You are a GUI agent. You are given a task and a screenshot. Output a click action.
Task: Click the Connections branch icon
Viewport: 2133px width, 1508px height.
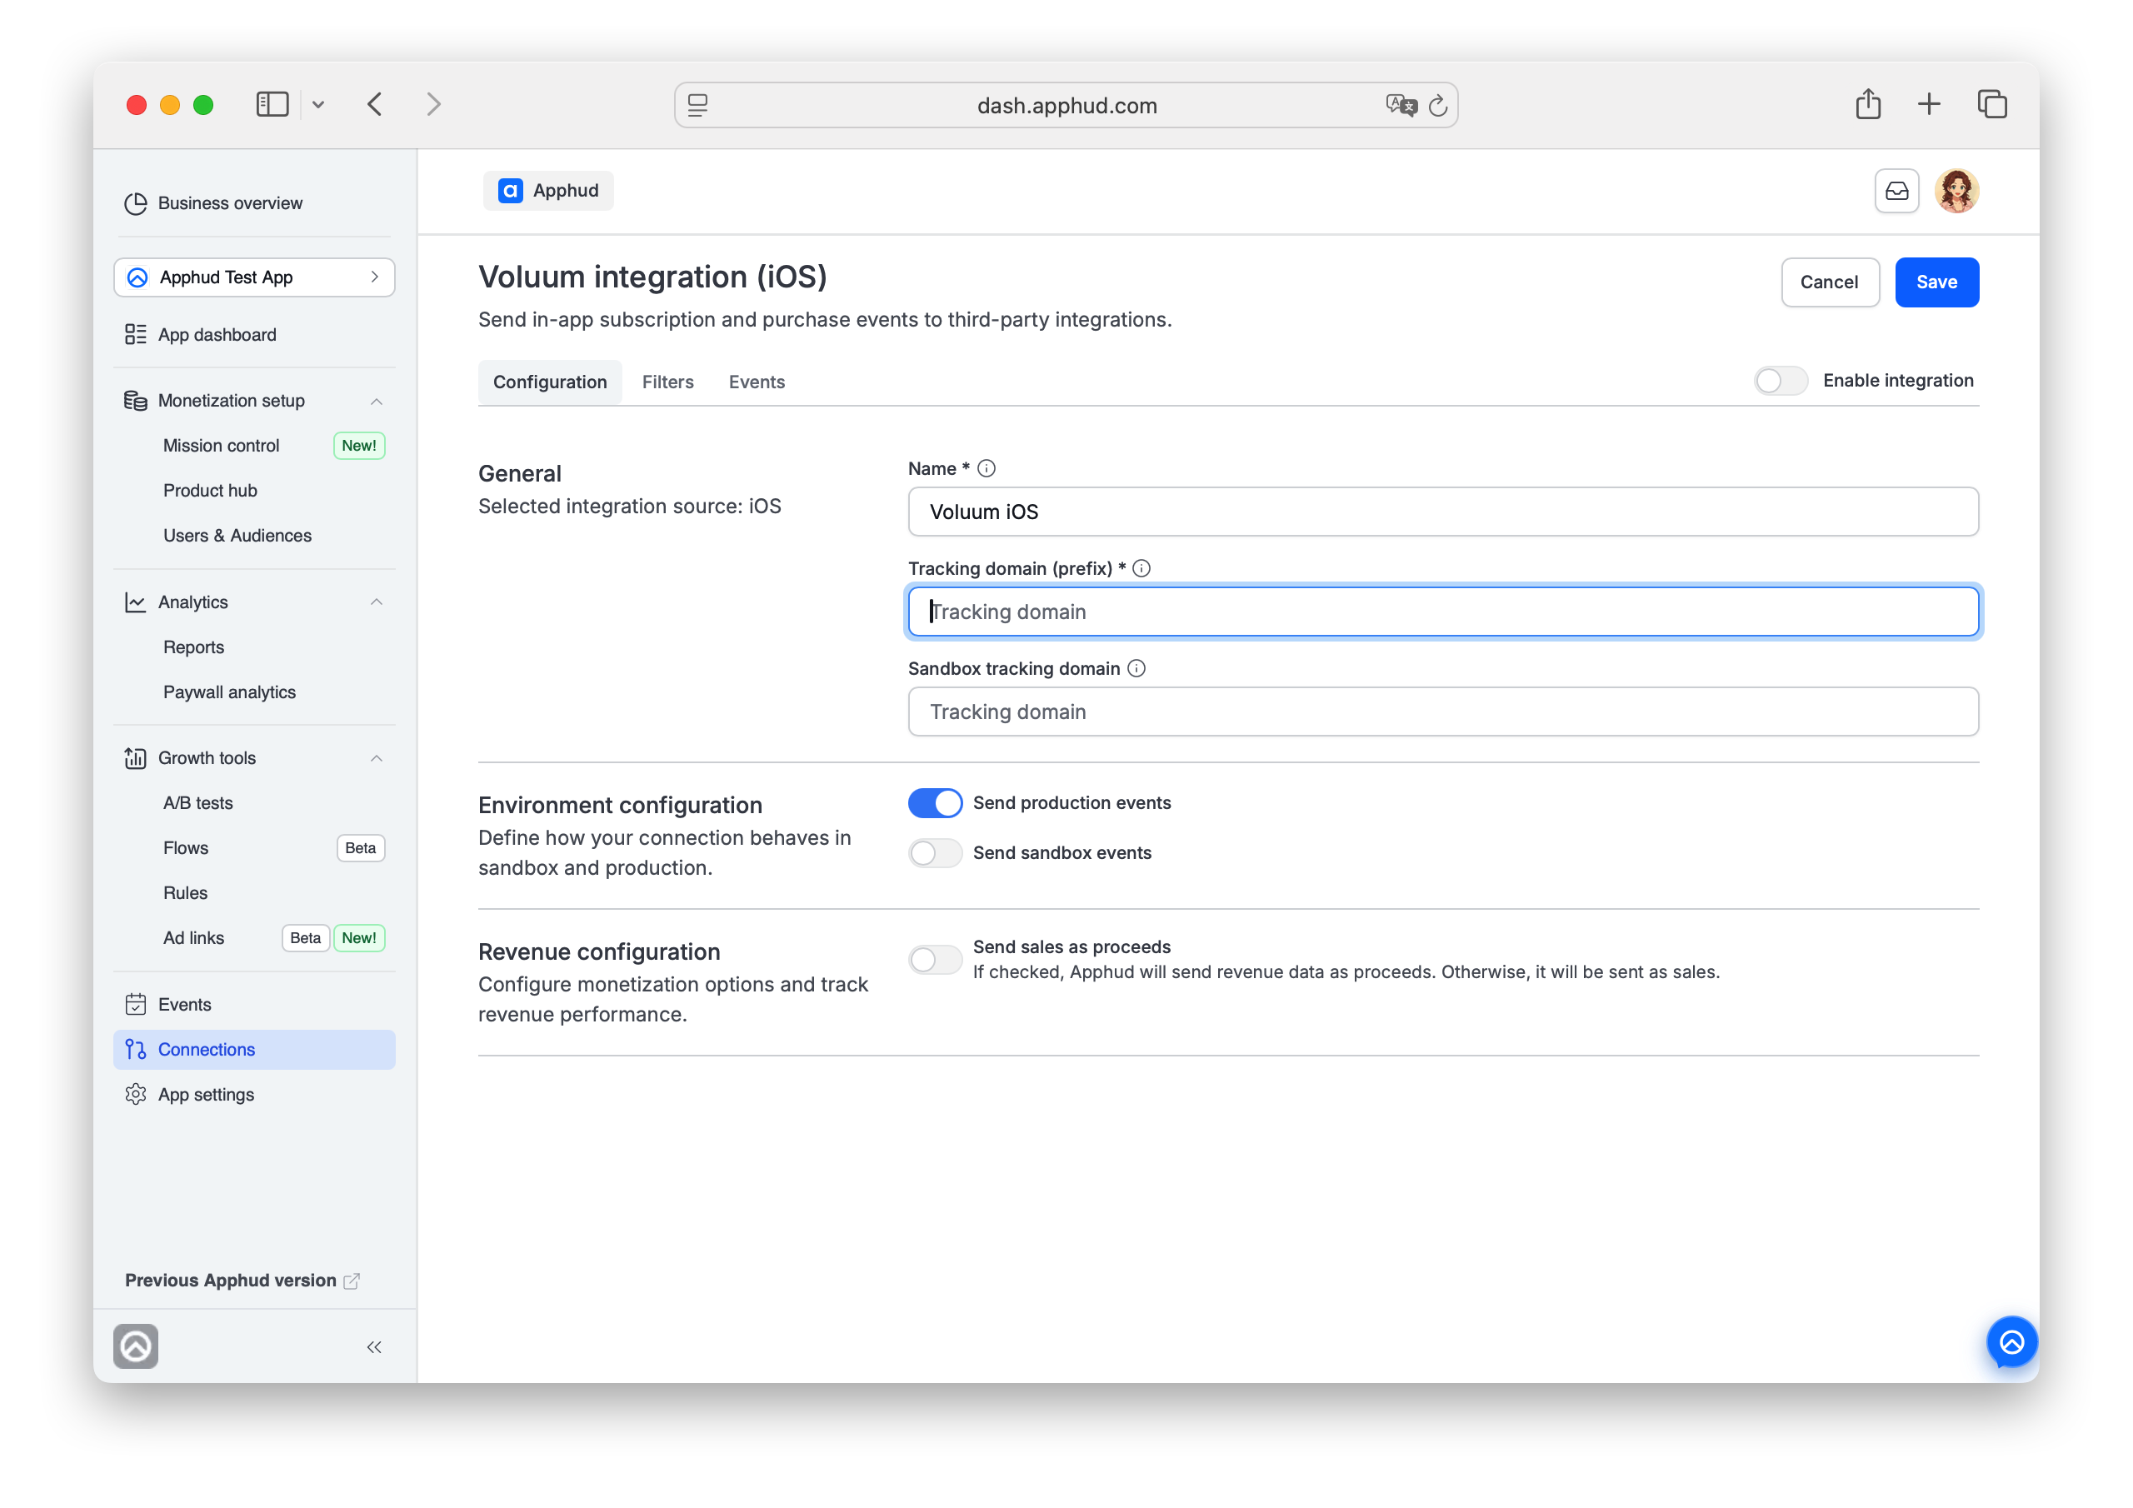[x=136, y=1049]
